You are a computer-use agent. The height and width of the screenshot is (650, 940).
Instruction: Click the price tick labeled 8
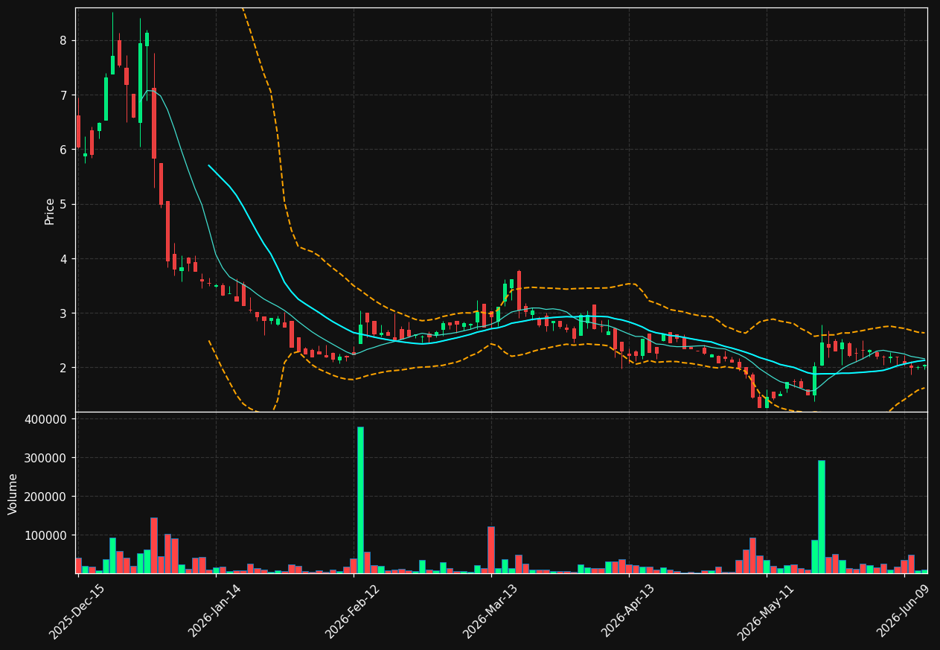click(63, 40)
